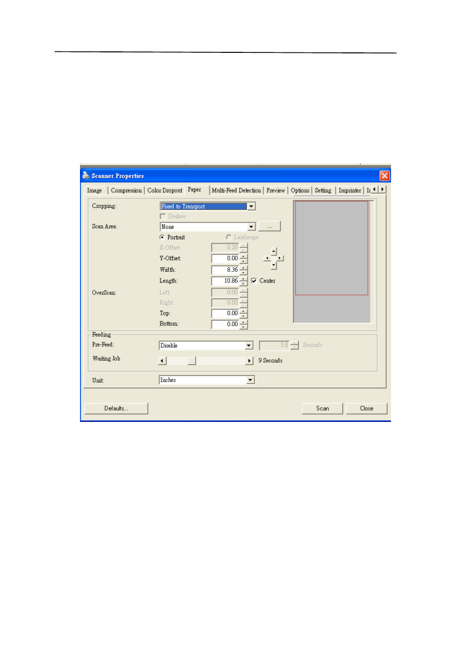Switch to the Compression tab
The width and height of the screenshot is (471, 660).
[x=126, y=191]
